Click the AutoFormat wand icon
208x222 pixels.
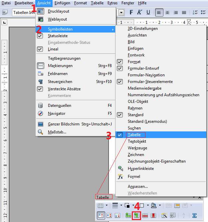tap(164, 215)
